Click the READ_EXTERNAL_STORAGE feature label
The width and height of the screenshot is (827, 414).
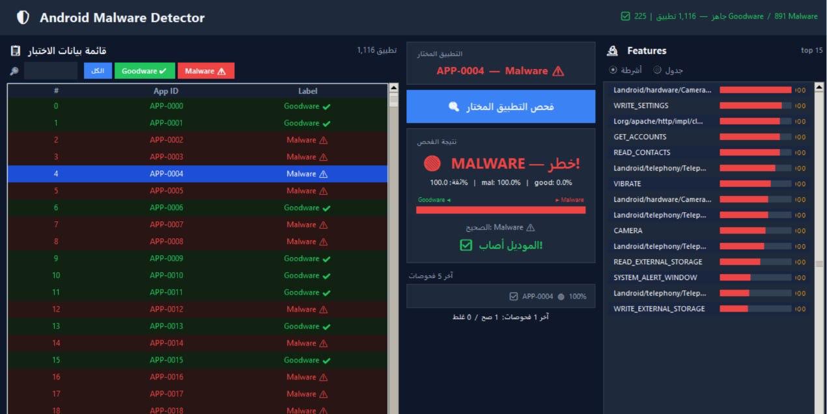[x=658, y=262]
